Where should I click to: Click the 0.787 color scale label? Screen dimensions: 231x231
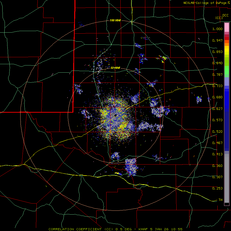217,74
